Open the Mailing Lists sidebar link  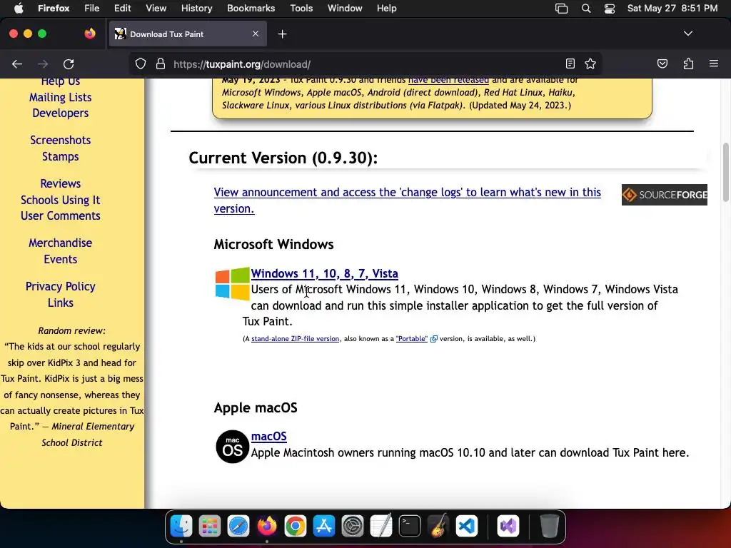(60, 97)
